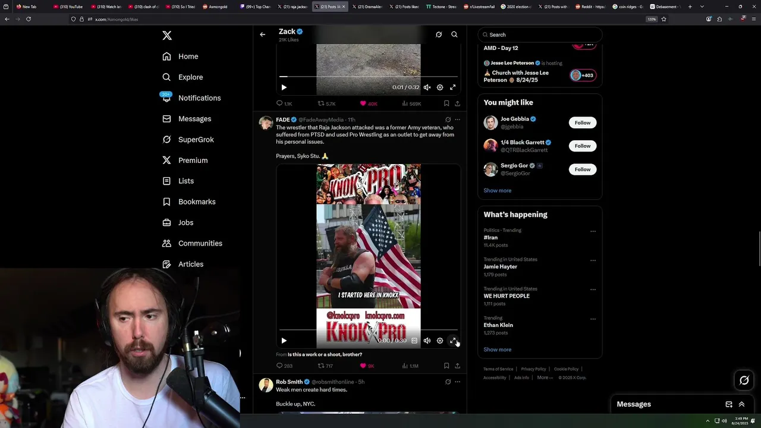Play the top video at 0:01 / 0:32
Viewport: 761px width, 428px height.
(x=284, y=87)
